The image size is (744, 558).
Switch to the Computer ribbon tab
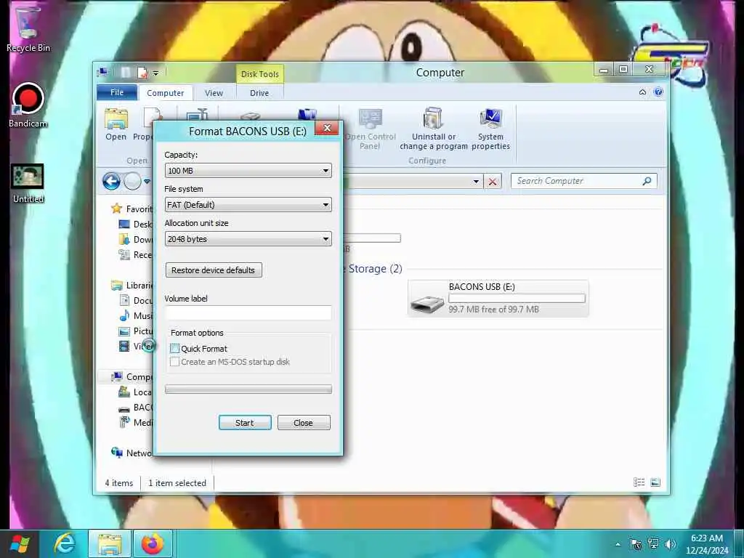[165, 93]
